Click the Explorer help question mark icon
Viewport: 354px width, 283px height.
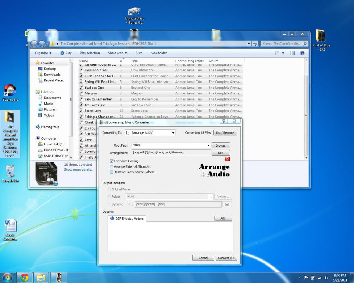click(x=302, y=53)
